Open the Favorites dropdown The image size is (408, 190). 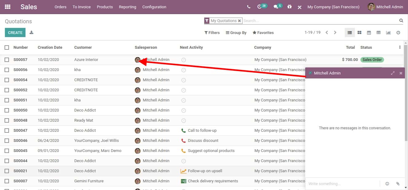coord(263,33)
